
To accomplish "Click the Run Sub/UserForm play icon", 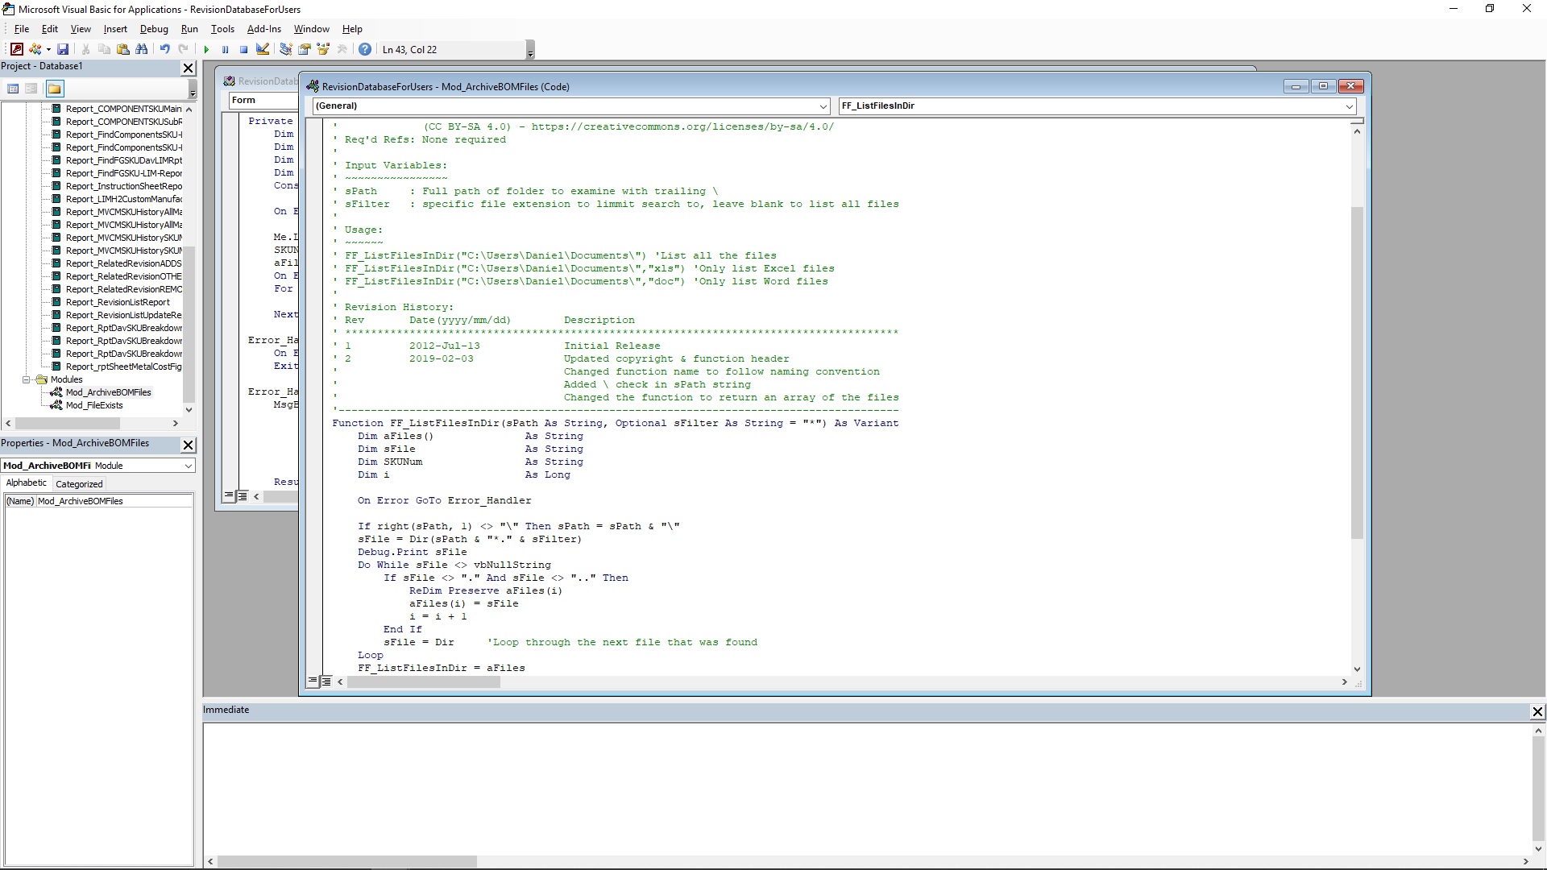I will coord(206,50).
